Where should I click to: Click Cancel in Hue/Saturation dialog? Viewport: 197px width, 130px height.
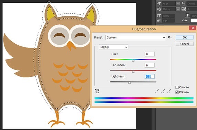pyautogui.click(x=185, y=44)
